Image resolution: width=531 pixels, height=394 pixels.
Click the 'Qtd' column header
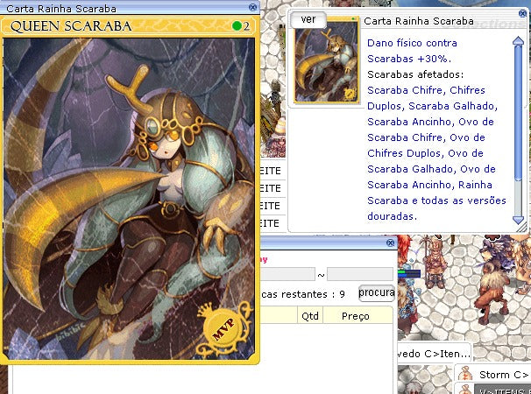(x=310, y=315)
